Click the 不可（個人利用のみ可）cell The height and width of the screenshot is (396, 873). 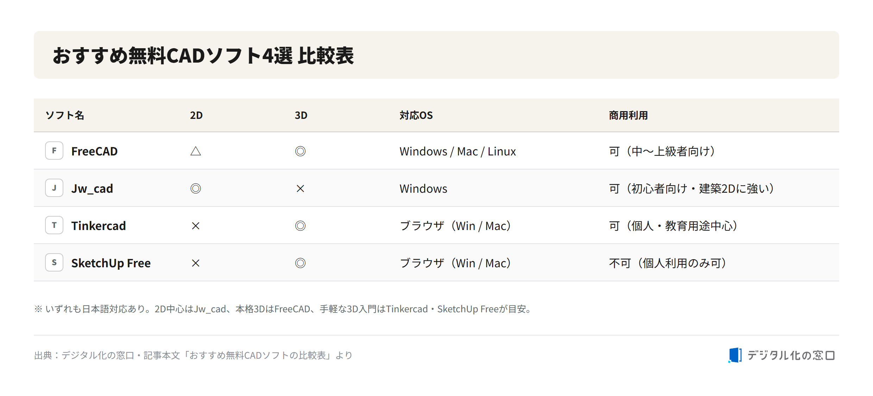coord(668,263)
